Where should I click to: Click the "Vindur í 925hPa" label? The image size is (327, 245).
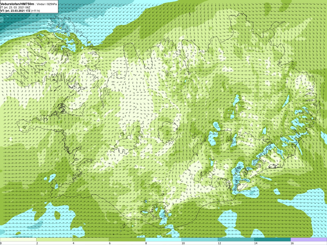[x=47, y=4]
